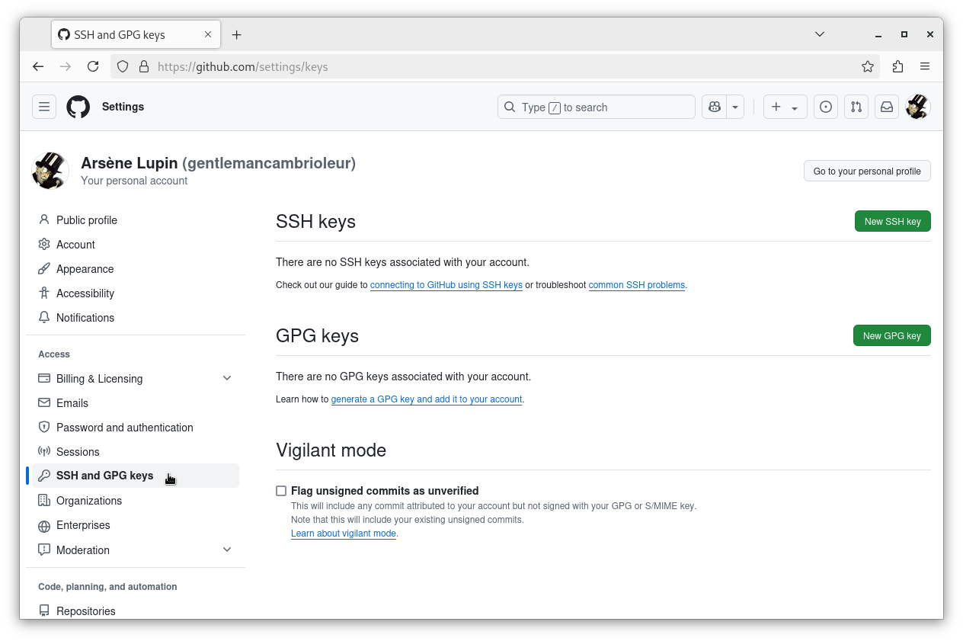Image resolution: width=963 pixels, height=641 pixels.
Task: Go to Password and authentication settings
Action: click(124, 428)
